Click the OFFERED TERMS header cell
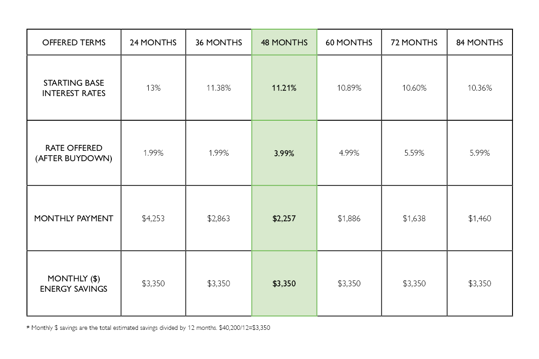The image size is (539, 359). pyautogui.click(x=74, y=43)
